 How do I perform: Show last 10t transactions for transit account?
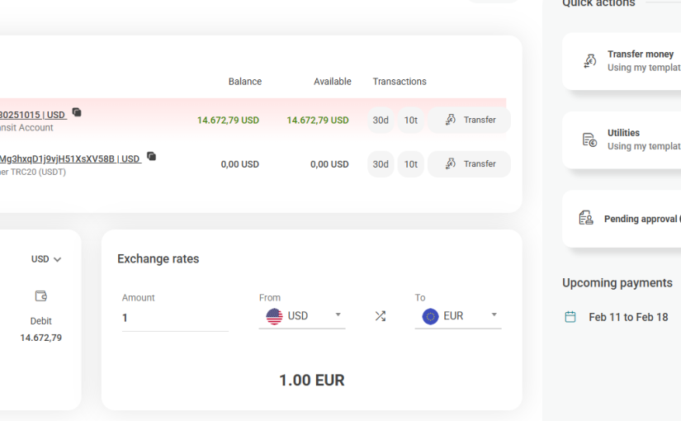(410, 120)
